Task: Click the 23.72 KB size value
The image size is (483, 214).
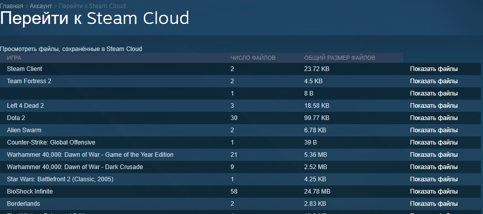Action: tap(317, 69)
